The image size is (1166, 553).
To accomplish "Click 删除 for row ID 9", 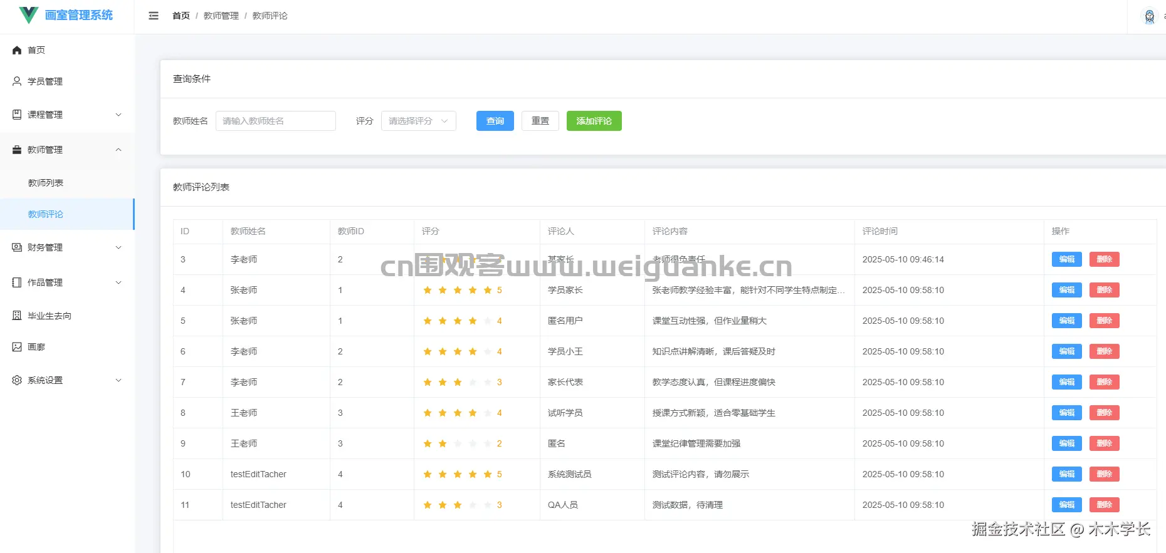I will [1105, 443].
